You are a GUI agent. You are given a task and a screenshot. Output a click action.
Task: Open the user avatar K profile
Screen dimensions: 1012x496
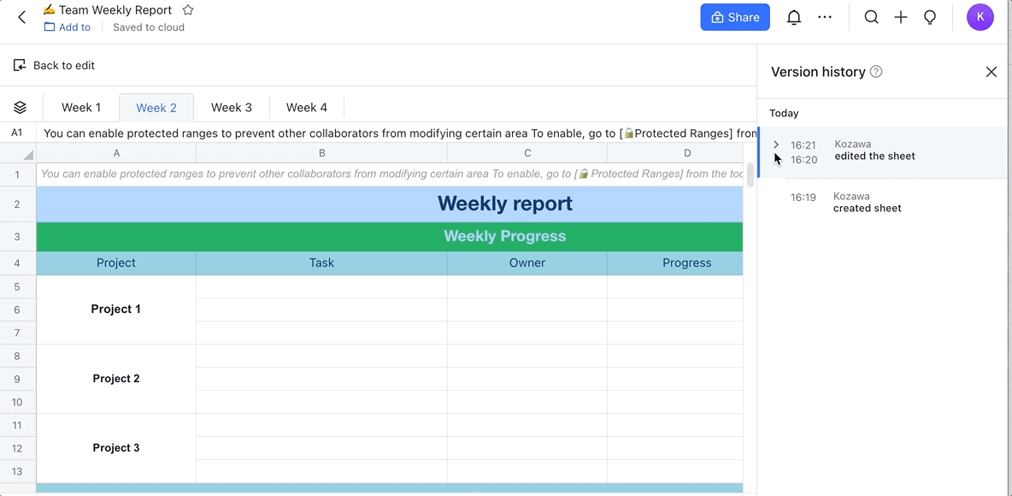click(x=980, y=17)
